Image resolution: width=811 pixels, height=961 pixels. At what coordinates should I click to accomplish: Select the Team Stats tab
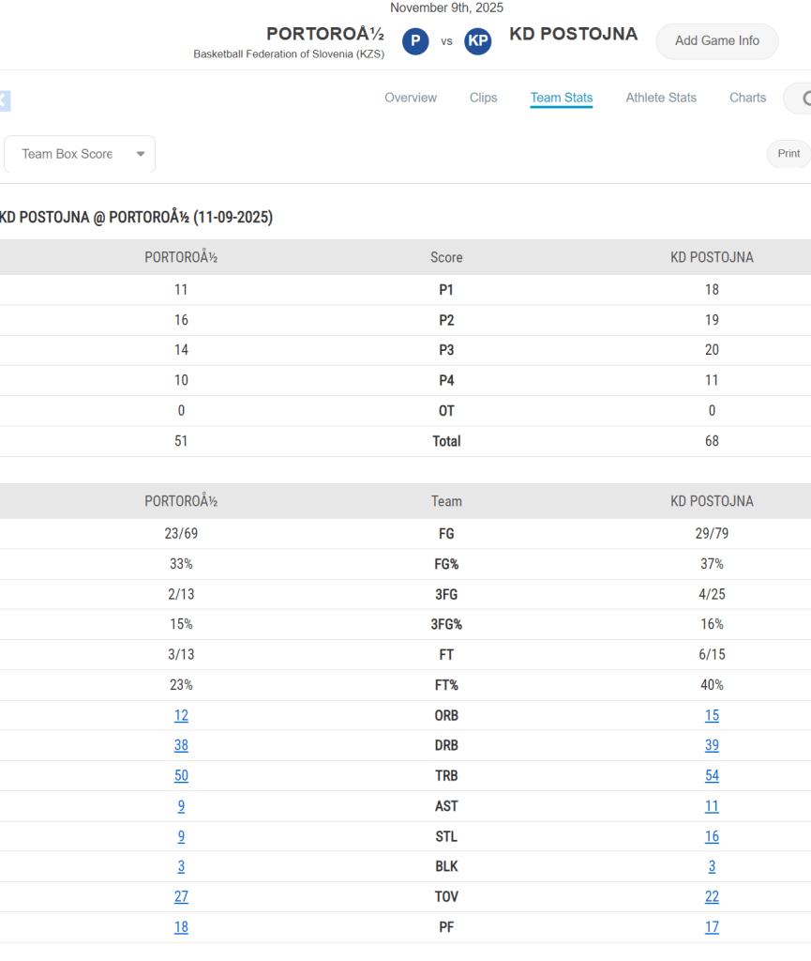pyautogui.click(x=561, y=98)
